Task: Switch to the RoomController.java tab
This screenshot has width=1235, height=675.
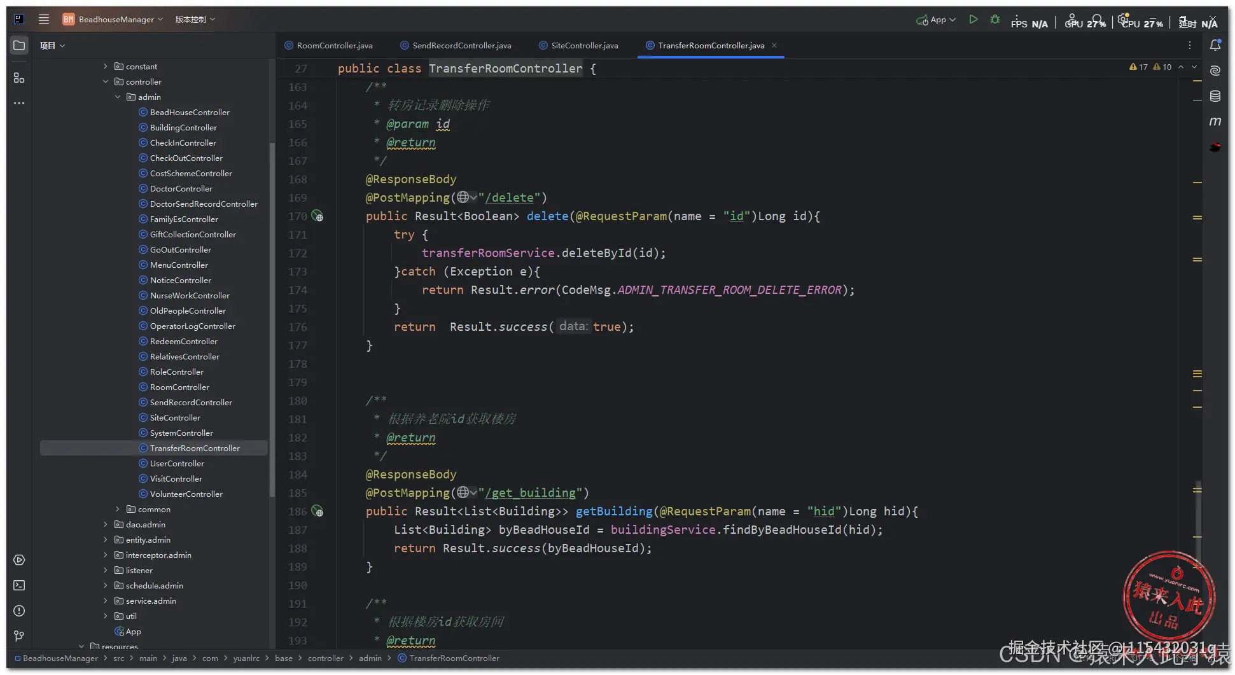Action: pos(329,45)
